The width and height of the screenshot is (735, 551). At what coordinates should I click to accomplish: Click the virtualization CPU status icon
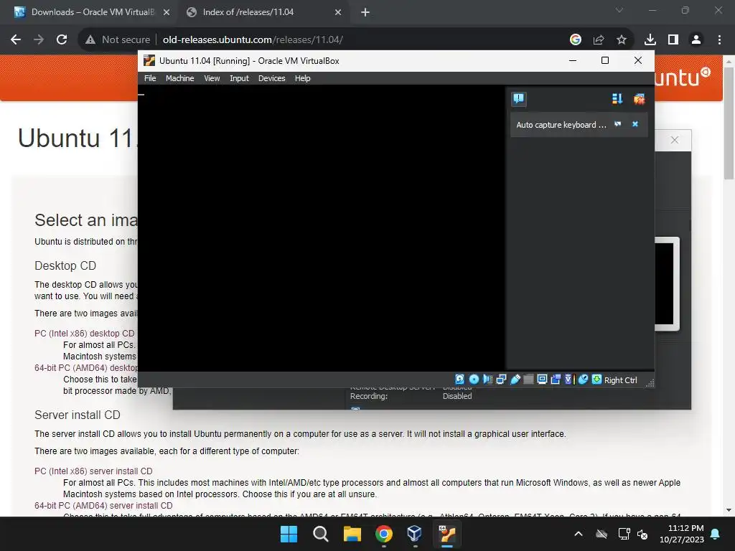[569, 380]
